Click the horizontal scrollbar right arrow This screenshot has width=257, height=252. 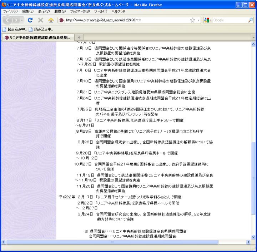click(248, 242)
